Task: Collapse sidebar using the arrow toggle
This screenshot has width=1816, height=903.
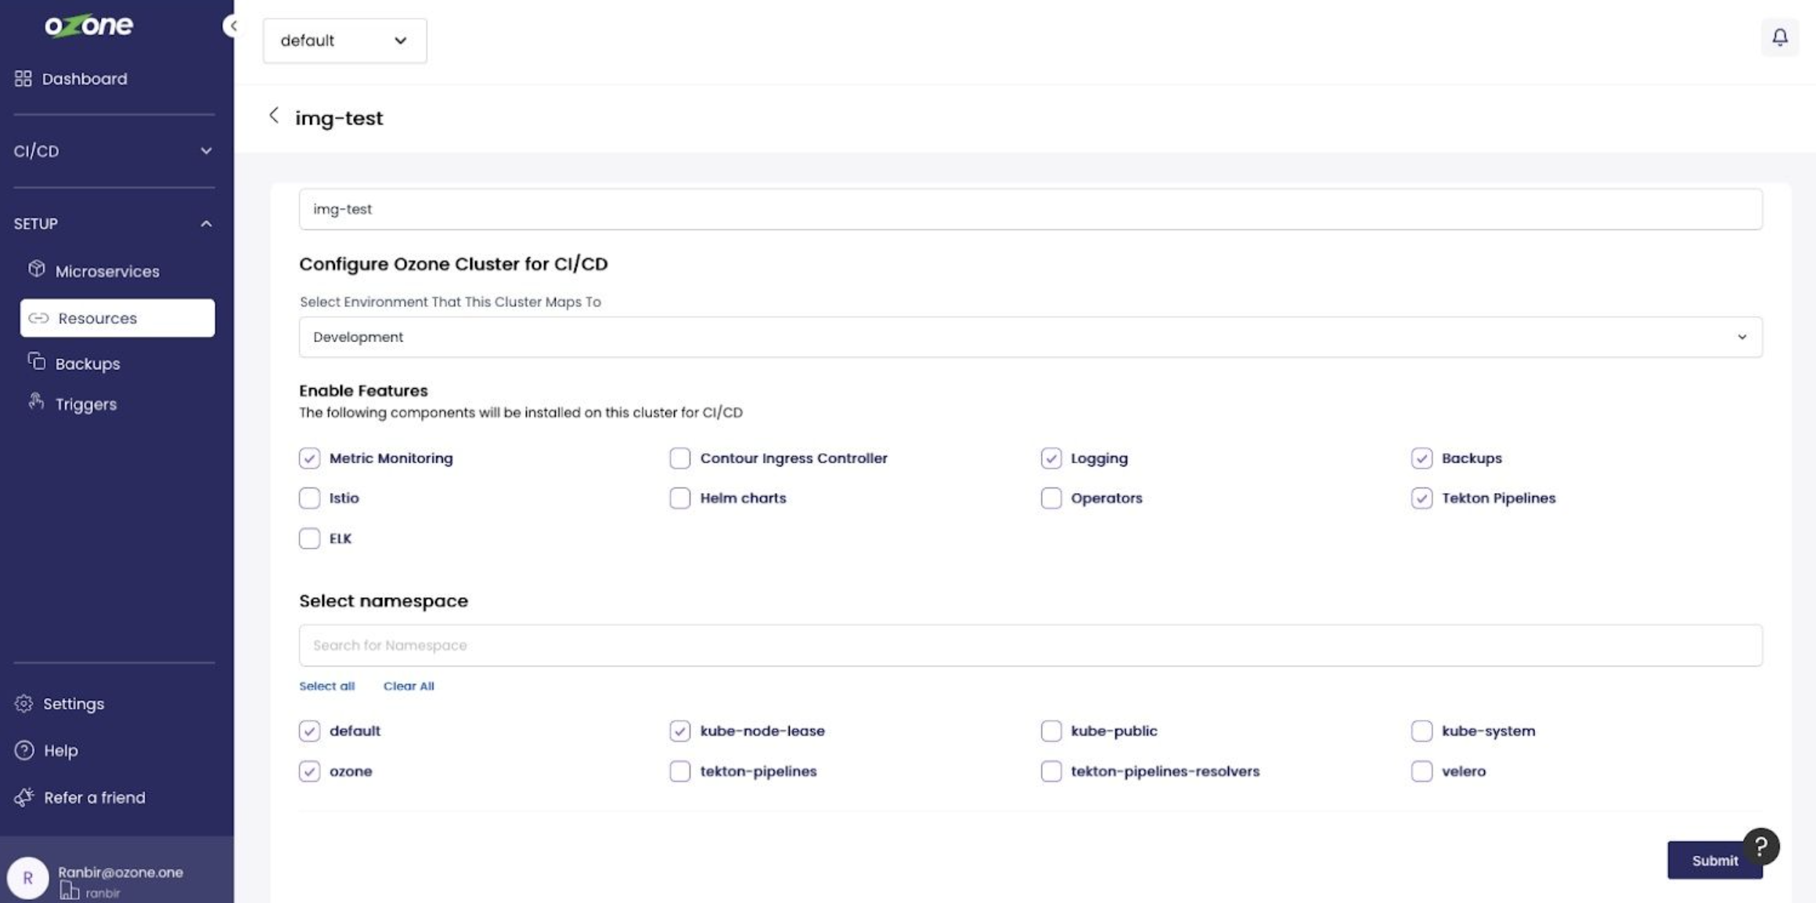Action: coord(231,26)
